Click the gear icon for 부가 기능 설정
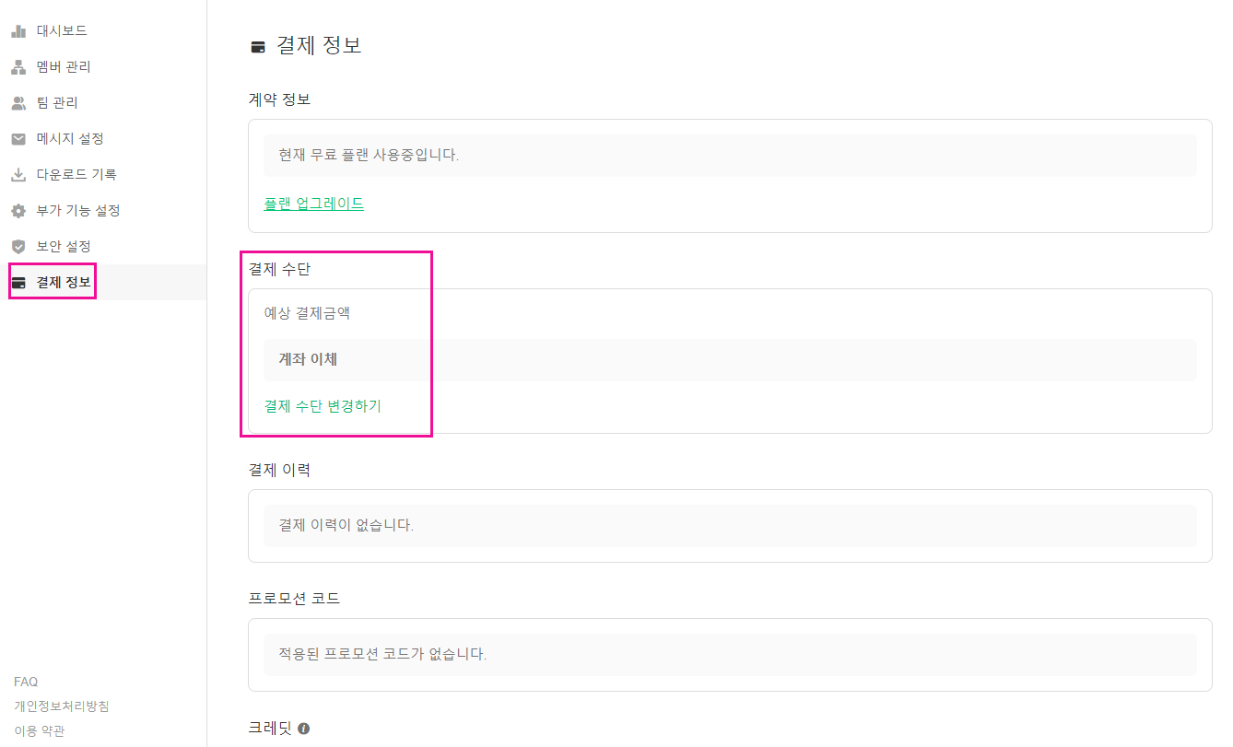The height and width of the screenshot is (747, 1233). click(18, 211)
